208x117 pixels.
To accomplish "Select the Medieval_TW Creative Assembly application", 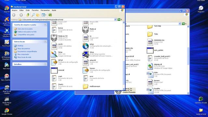I will coord(61,38).
